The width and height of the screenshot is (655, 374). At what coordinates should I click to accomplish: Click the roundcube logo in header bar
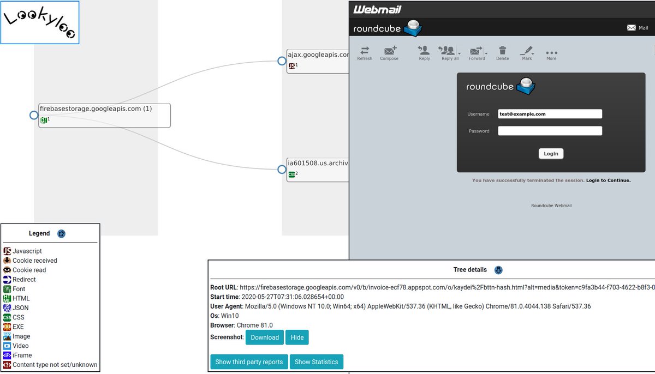388,28
